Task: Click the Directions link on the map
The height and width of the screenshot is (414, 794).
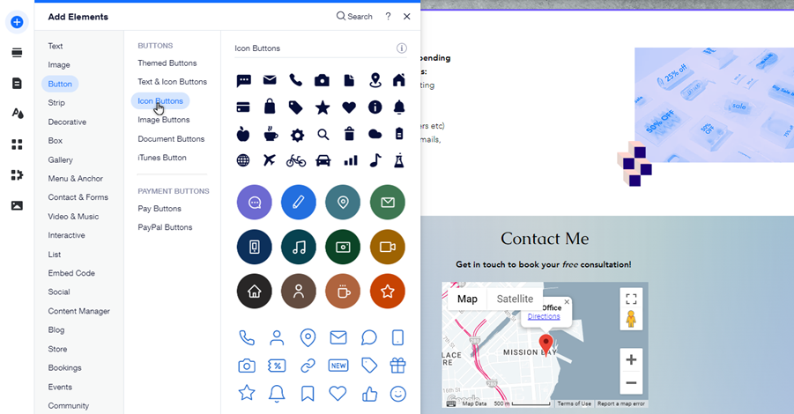Action: click(x=543, y=316)
